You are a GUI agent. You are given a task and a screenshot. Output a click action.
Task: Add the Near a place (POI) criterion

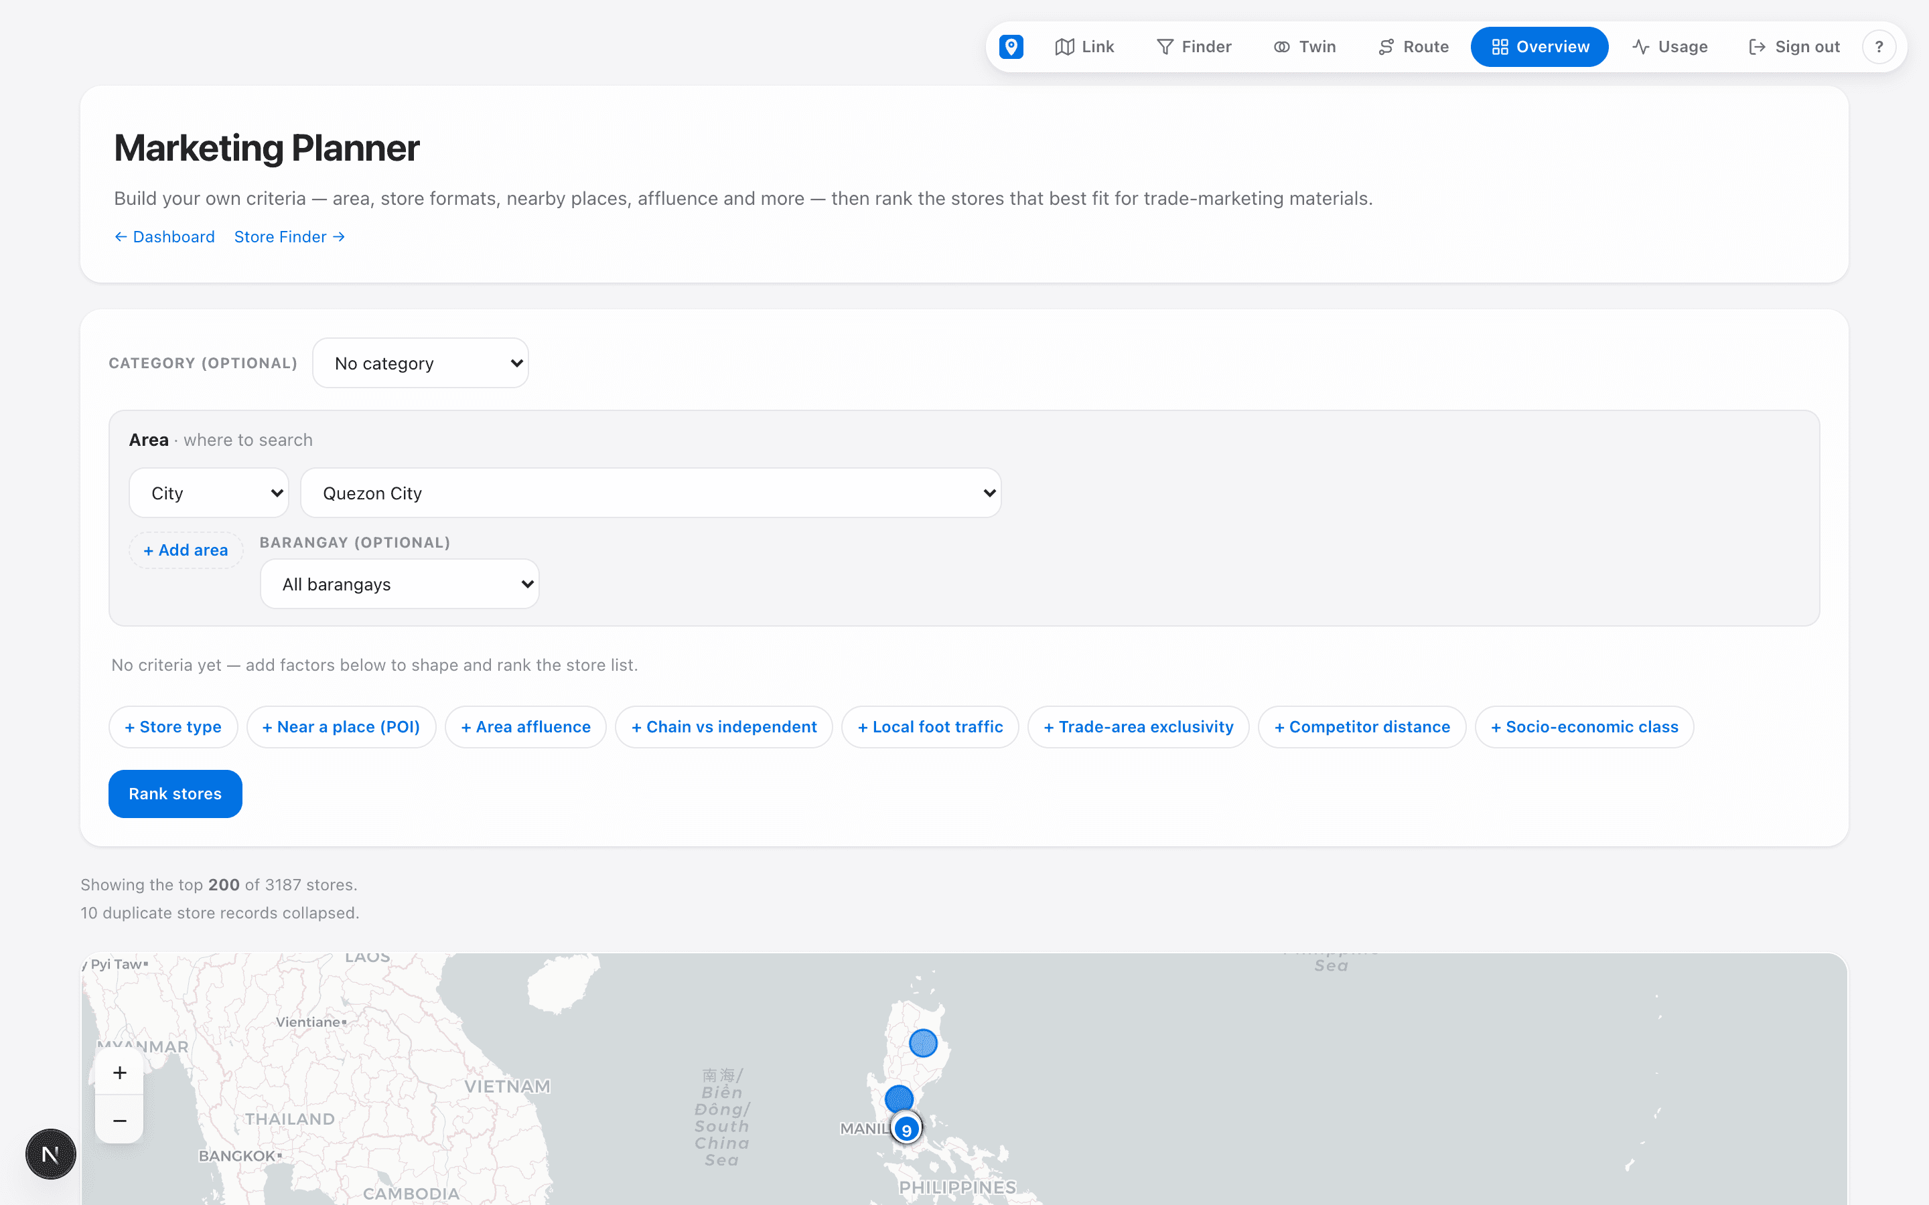click(341, 727)
